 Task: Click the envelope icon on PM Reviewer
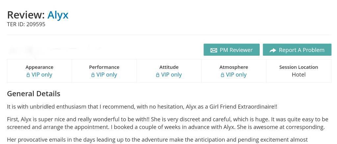tap(214, 50)
